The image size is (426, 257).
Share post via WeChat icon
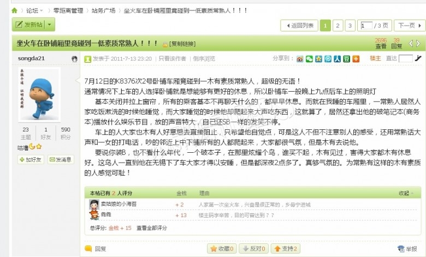tap(309, 58)
